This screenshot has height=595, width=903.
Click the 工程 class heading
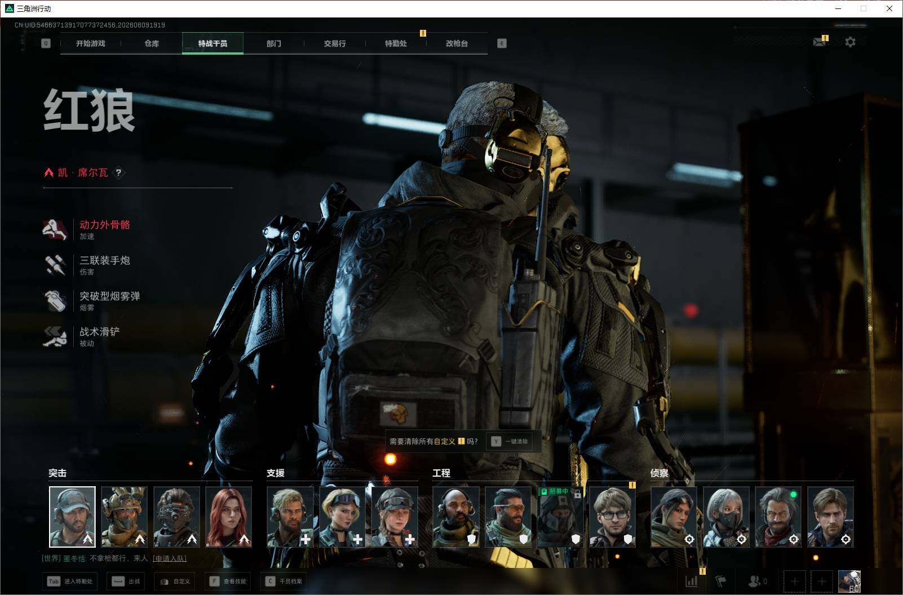pos(441,473)
